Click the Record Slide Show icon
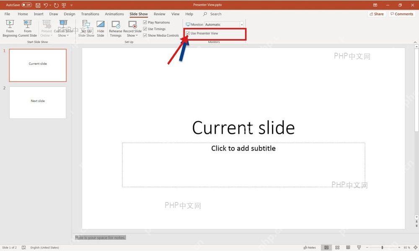This screenshot has height=251, width=419. tap(132, 25)
